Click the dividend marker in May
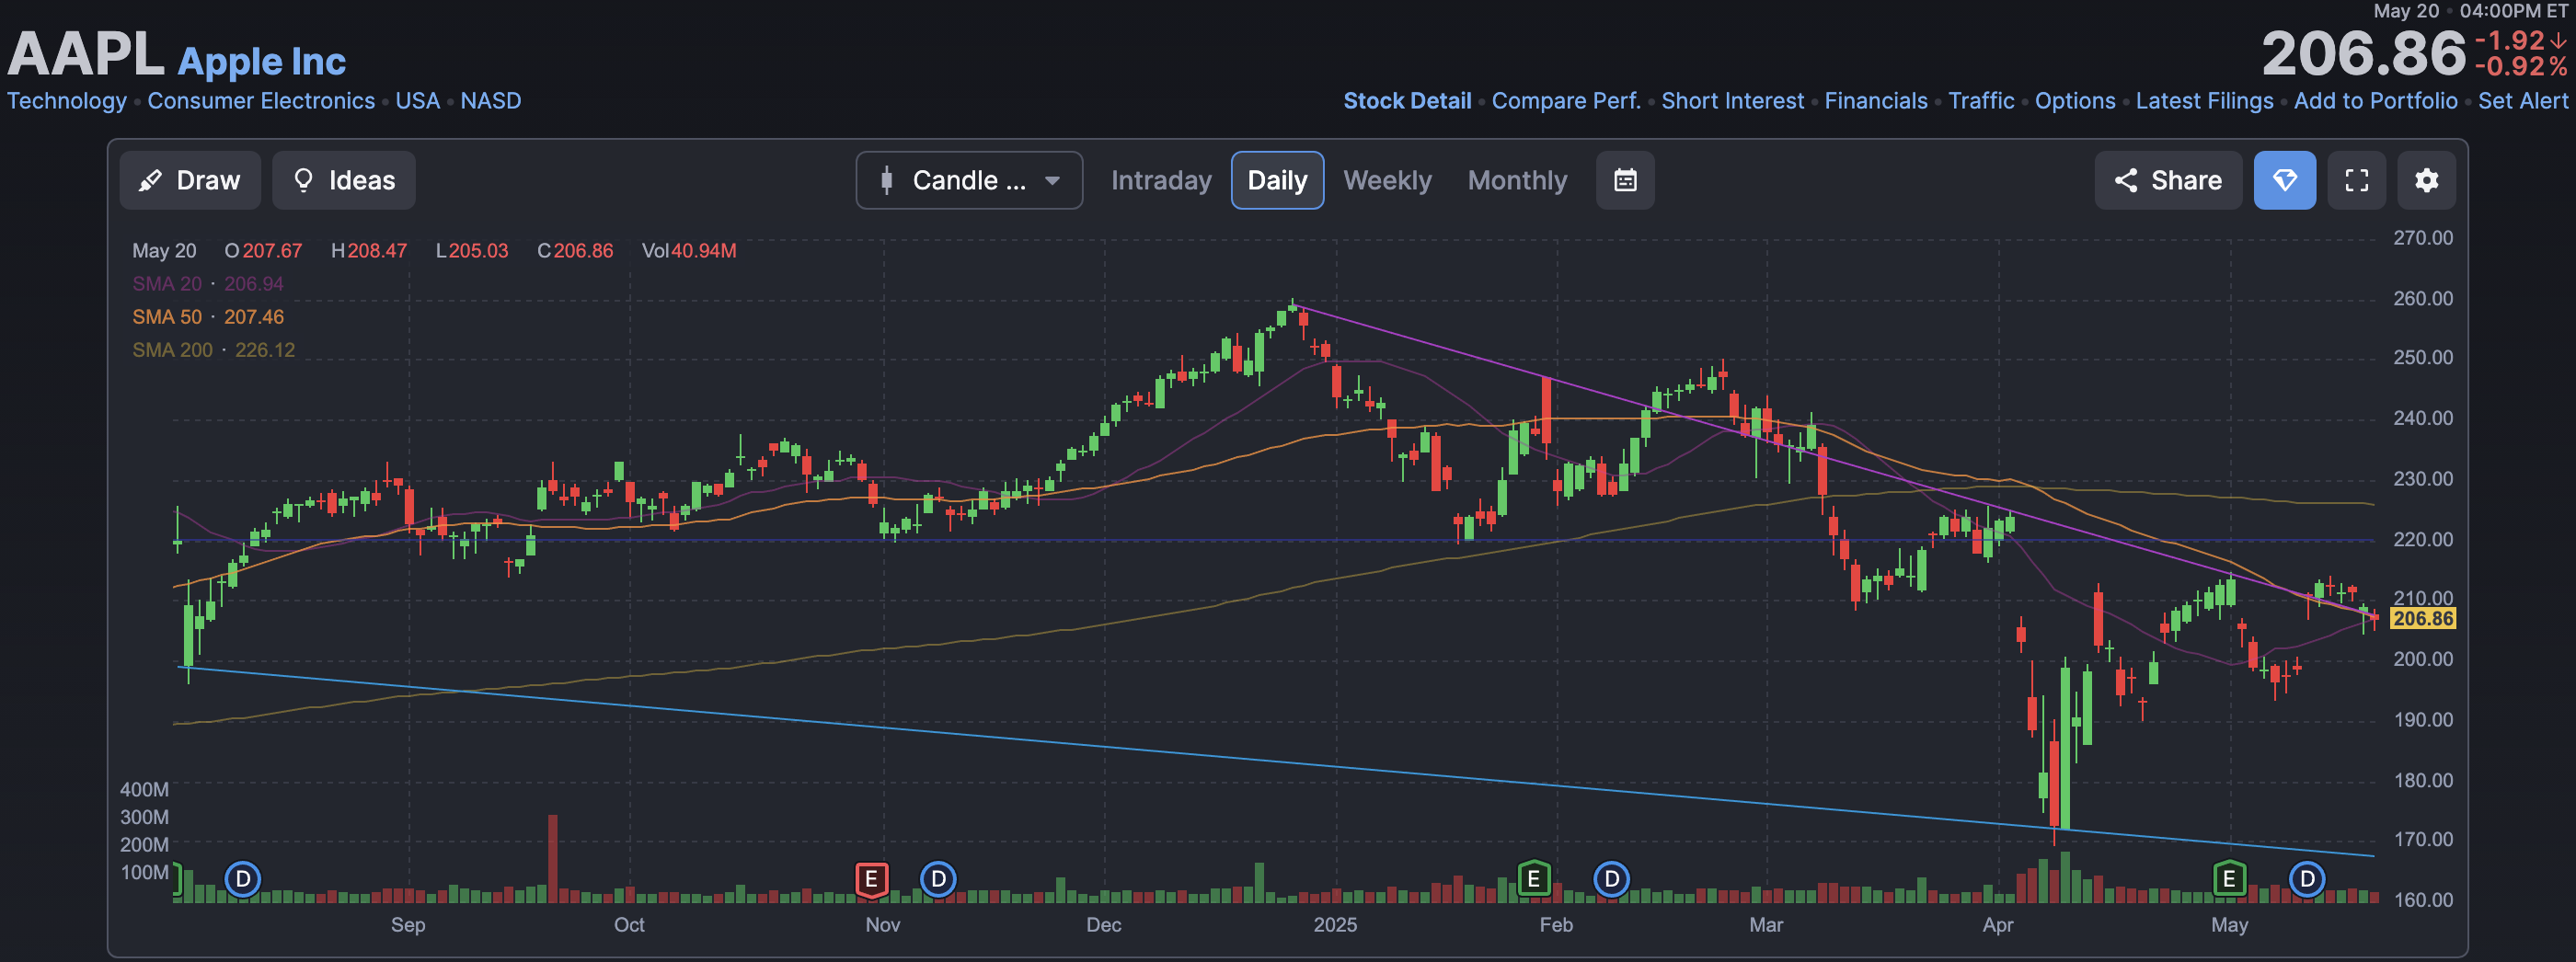 pos(2307,879)
